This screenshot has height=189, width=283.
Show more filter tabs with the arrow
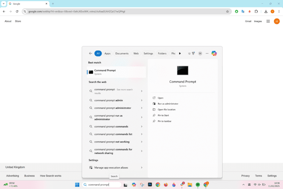180,54
